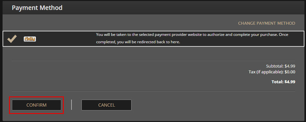306x122 pixels.
Task: Click the separator line above Subtotal
Action: (x=153, y=61)
